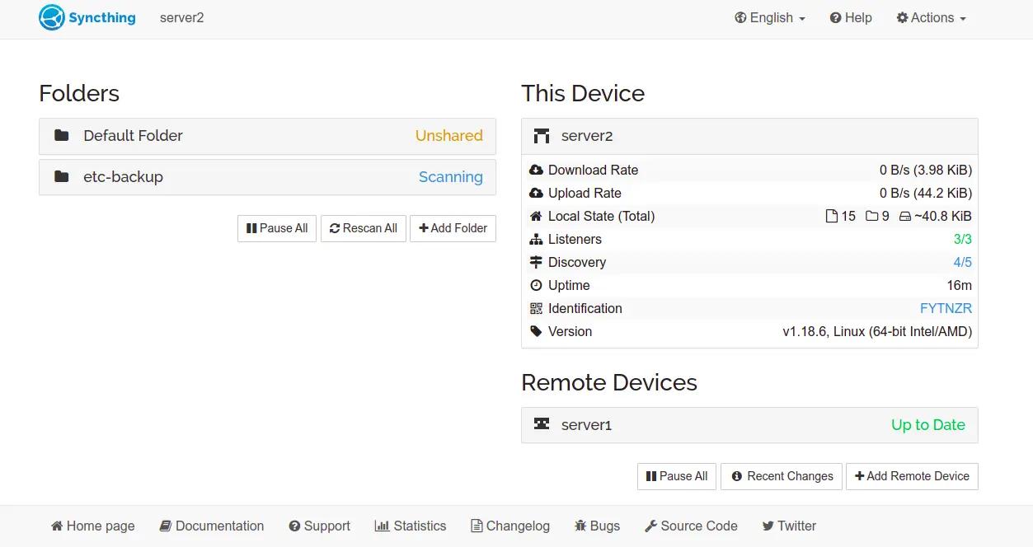Click the Uptime clock icon
Screen dimensions: 1033x547
(536, 285)
